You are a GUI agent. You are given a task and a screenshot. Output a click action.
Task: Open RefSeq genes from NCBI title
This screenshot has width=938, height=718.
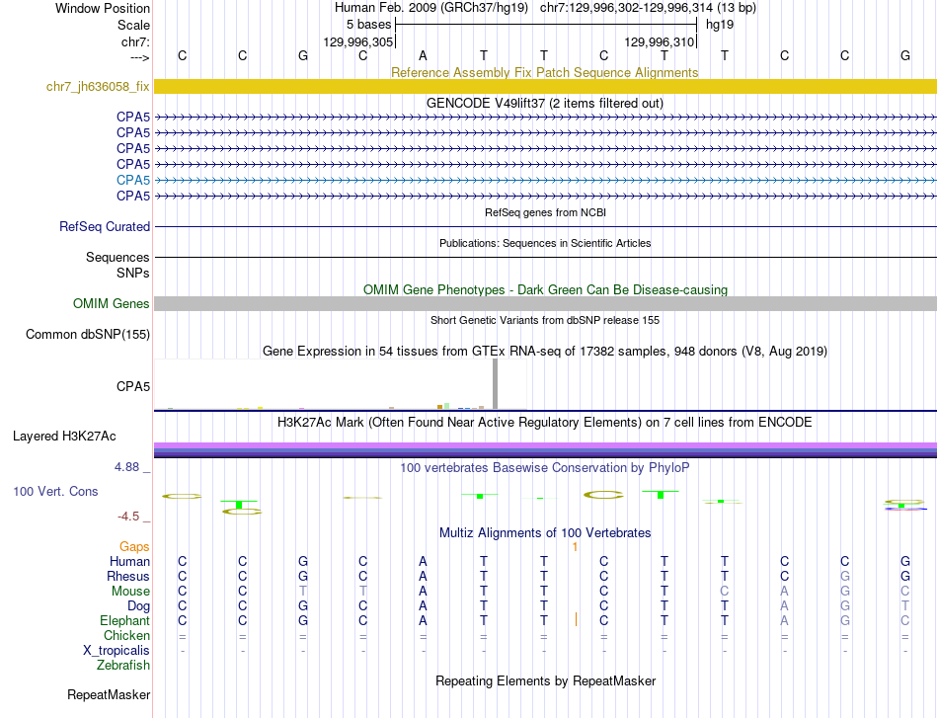545,212
